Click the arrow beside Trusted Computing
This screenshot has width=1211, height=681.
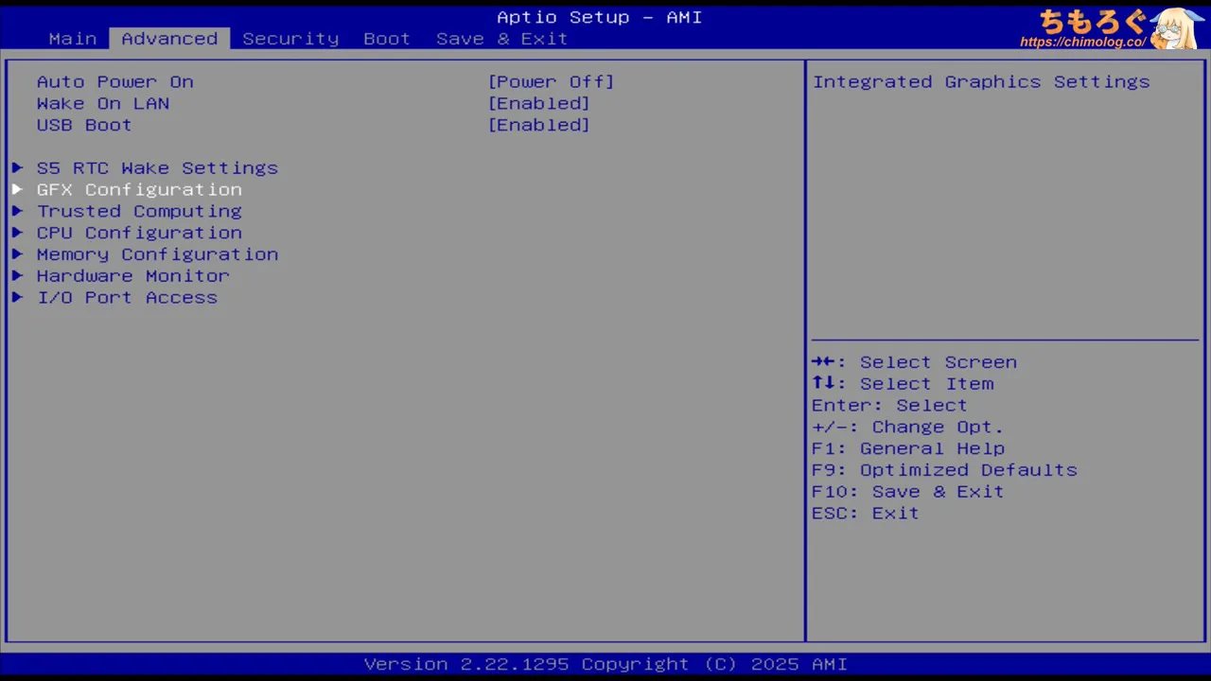tap(17, 212)
